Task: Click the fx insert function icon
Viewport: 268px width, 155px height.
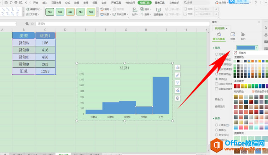Action: 32,24
